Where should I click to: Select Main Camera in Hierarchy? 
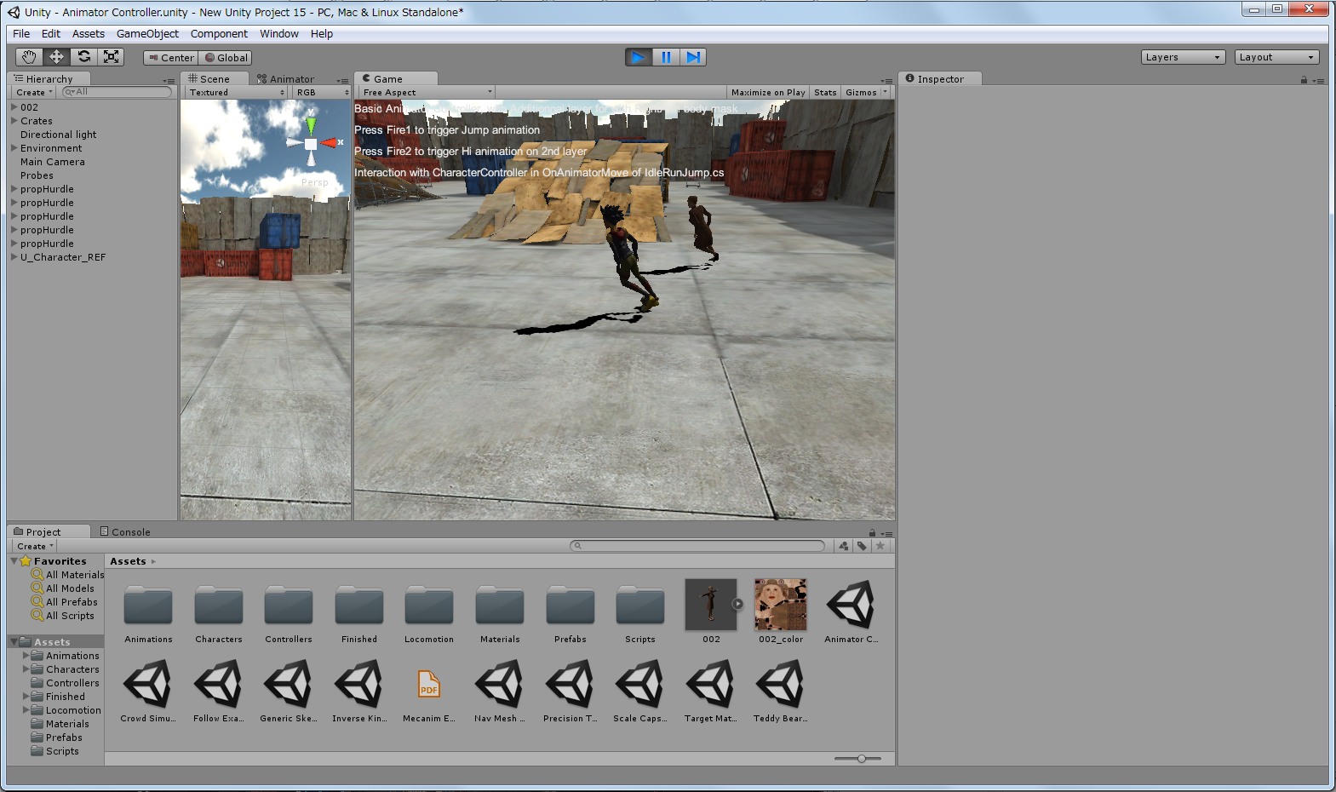click(x=53, y=162)
